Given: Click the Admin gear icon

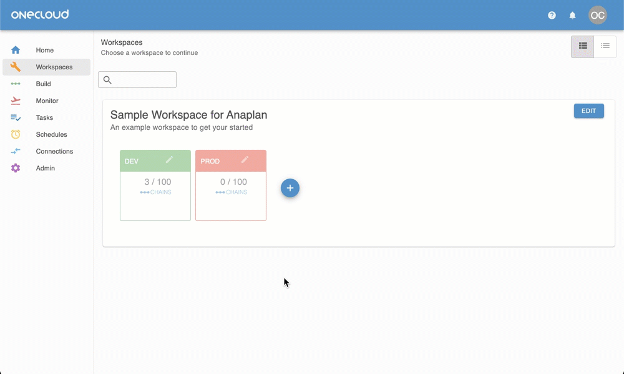Looking at the screenshot, I should point(16,168).
